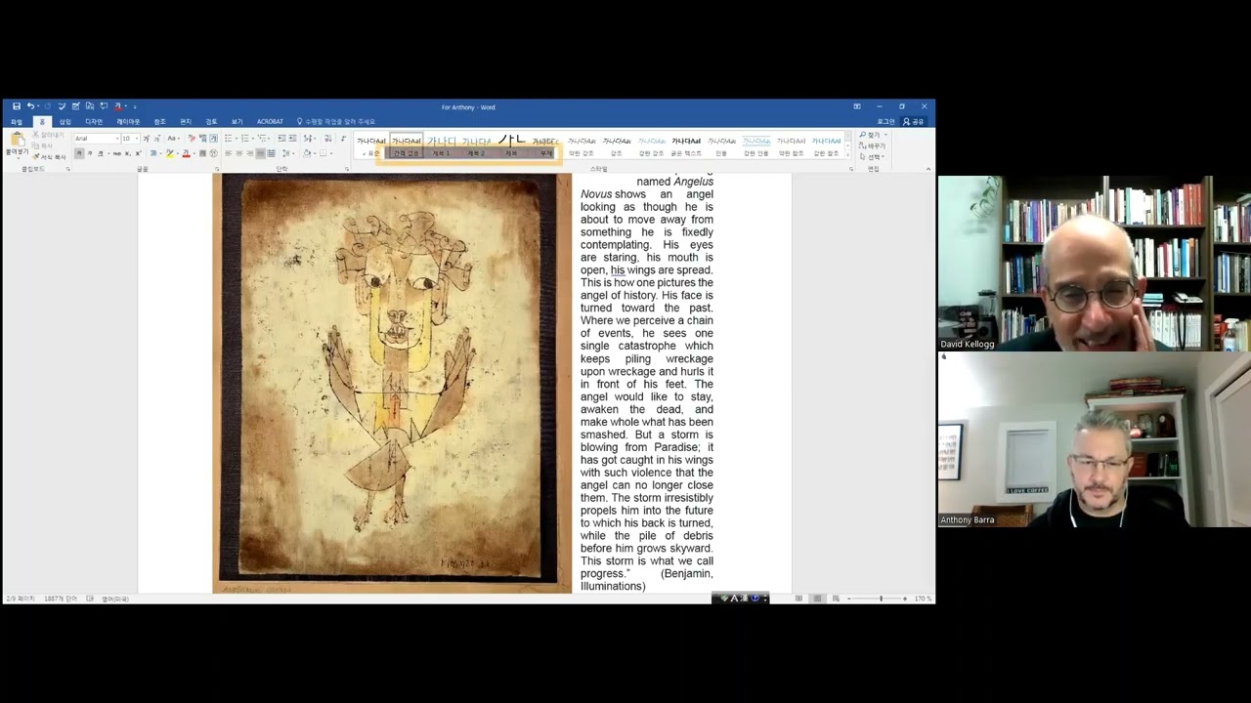Image resolution: width=1251 pixels, height=703 pixels.
Task: Toggle italic formatting
Action: pyautogui.click(x=90, y=153)
